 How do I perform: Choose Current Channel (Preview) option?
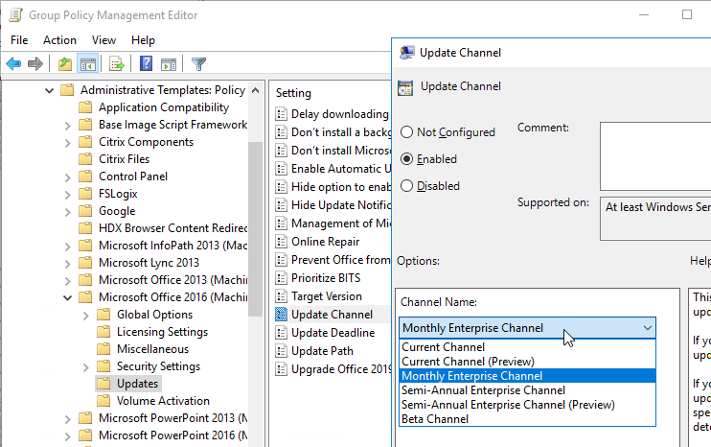pos(527,362)
